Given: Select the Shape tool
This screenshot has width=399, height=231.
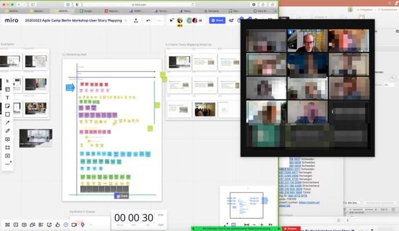Looking at the screenshot, I should 8,114.
